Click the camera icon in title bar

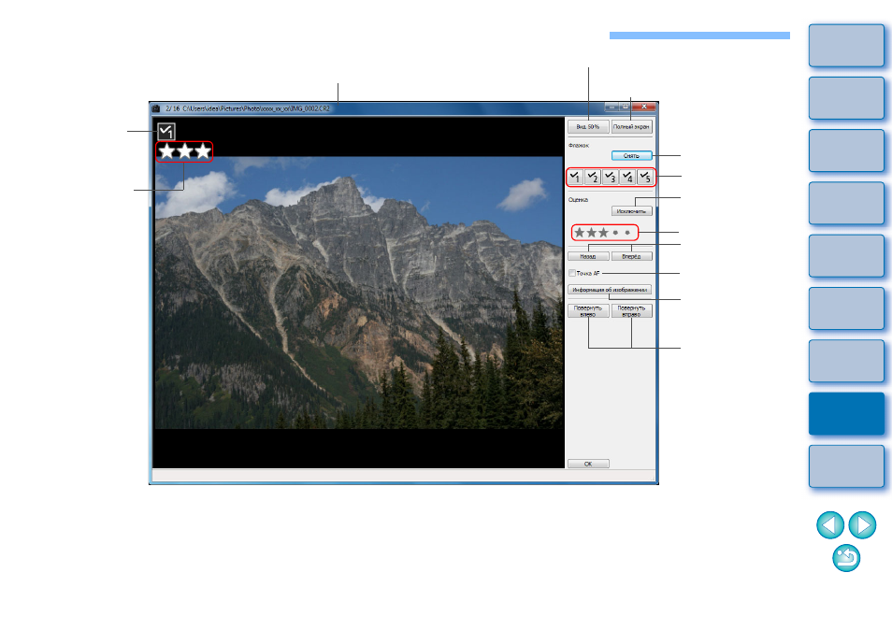(x=156, y=108)
